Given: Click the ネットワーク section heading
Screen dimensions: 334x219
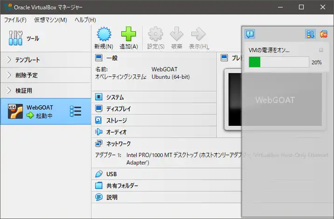Looking at the screenshot, I should point(118,144).
